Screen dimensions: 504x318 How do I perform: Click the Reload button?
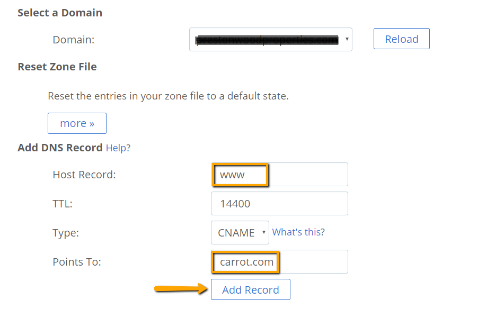pyautogui.click(x=402, y=39)
